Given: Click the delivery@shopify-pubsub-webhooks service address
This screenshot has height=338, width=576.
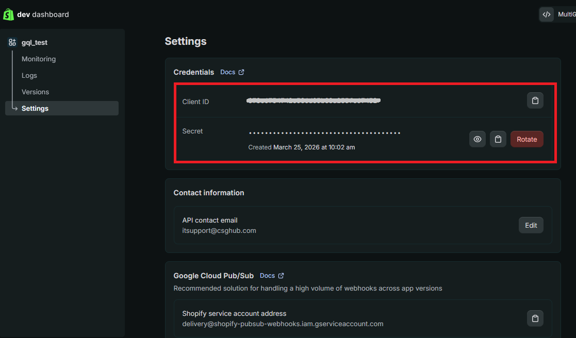Looking at the screenshot, I should point(283,324).
